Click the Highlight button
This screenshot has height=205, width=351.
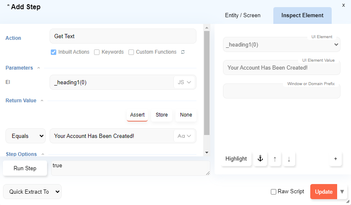click(236, 159)
